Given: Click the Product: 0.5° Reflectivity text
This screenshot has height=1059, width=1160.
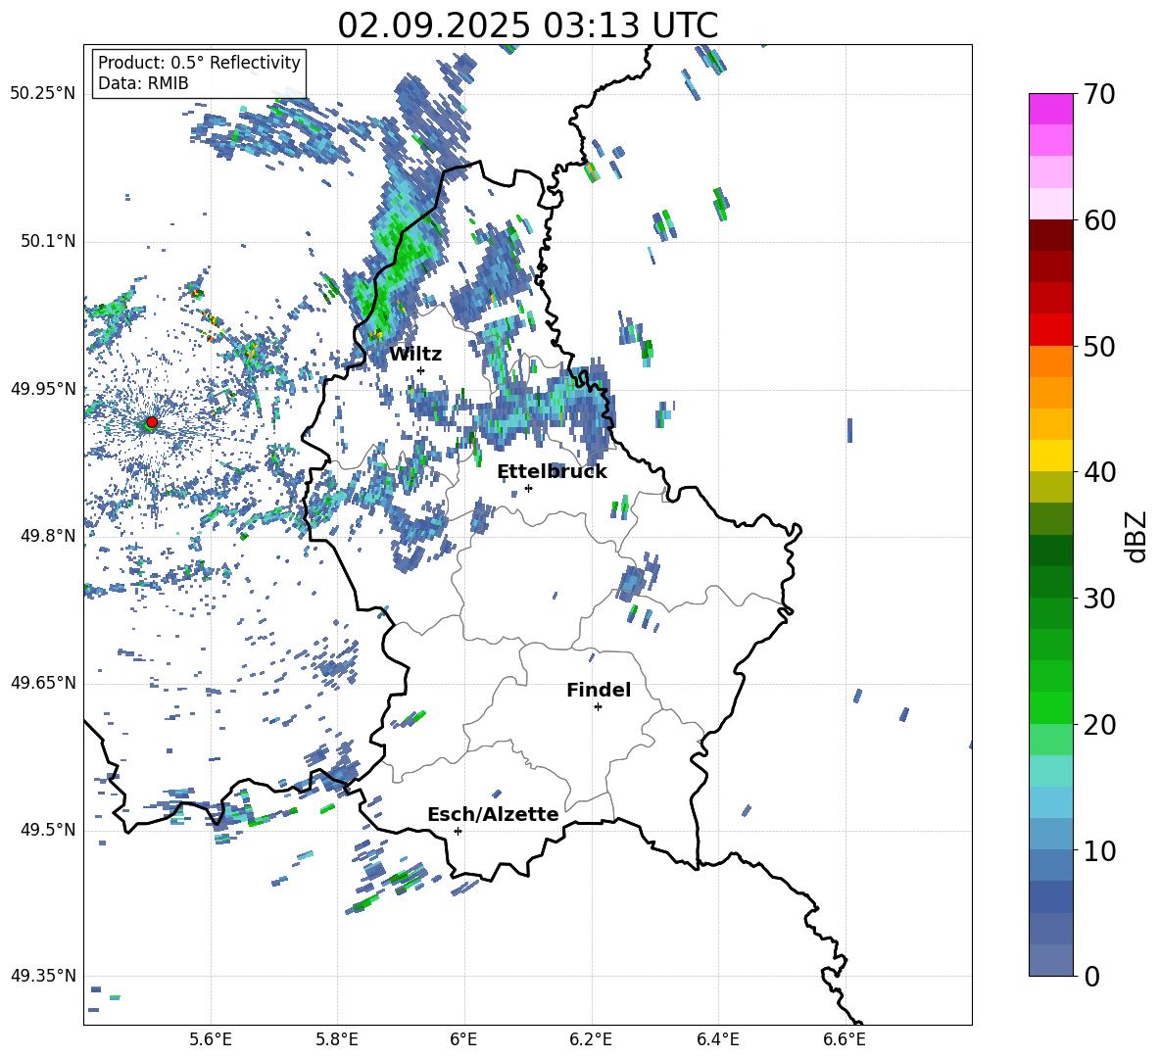Looking at the screenshot, I should coord(199,63).
